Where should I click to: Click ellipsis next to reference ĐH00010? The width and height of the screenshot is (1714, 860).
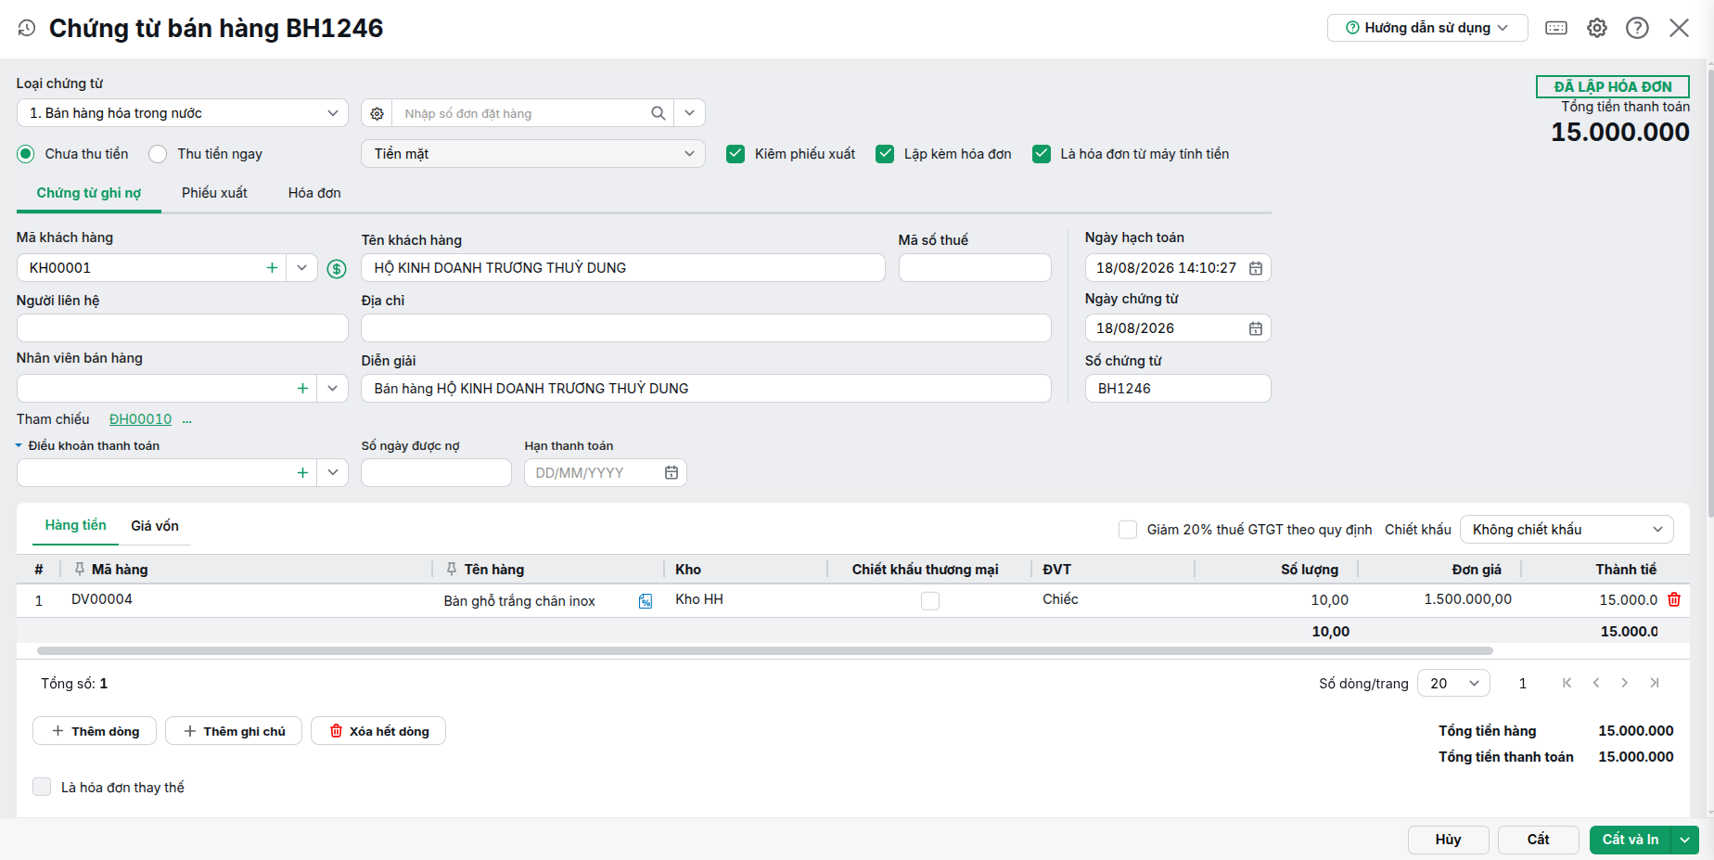tap(186, 420)
